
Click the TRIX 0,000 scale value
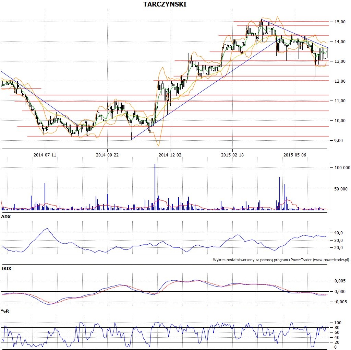[x=340, y=292]
